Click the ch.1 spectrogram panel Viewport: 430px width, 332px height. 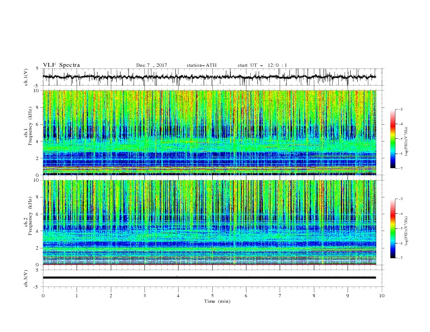tap(210, 132)
